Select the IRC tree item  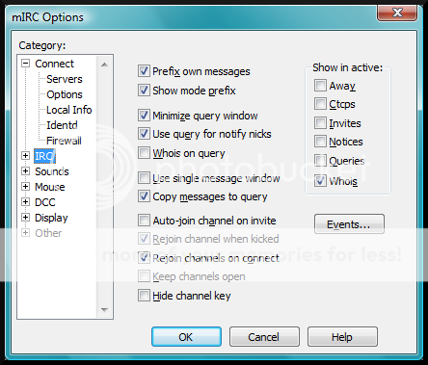coord(44,156)
